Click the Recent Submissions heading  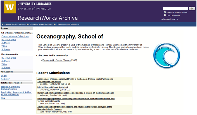[53, 73]
